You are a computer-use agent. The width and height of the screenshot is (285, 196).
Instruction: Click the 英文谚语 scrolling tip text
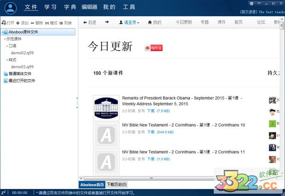tap(262, 12)
